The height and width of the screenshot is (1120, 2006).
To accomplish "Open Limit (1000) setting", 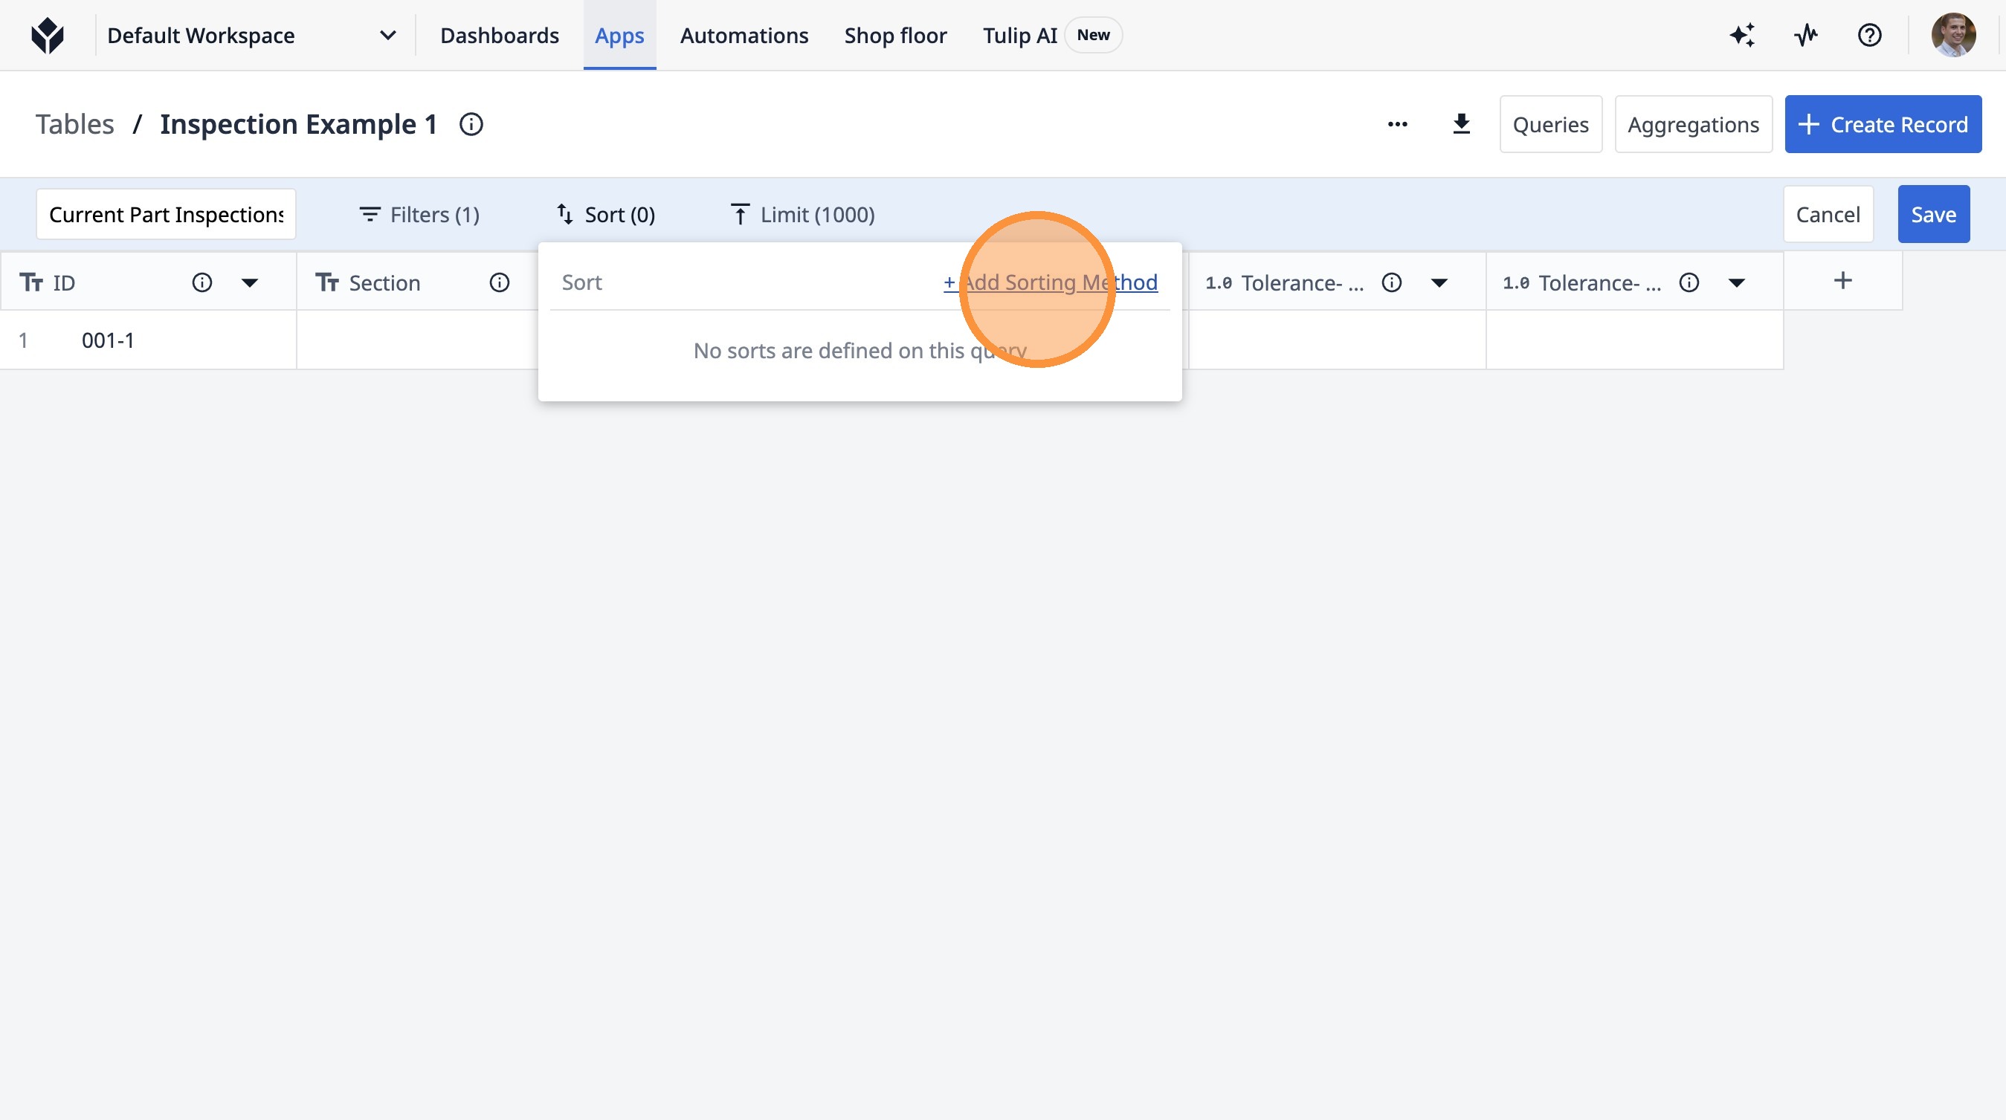I will 802,214.
